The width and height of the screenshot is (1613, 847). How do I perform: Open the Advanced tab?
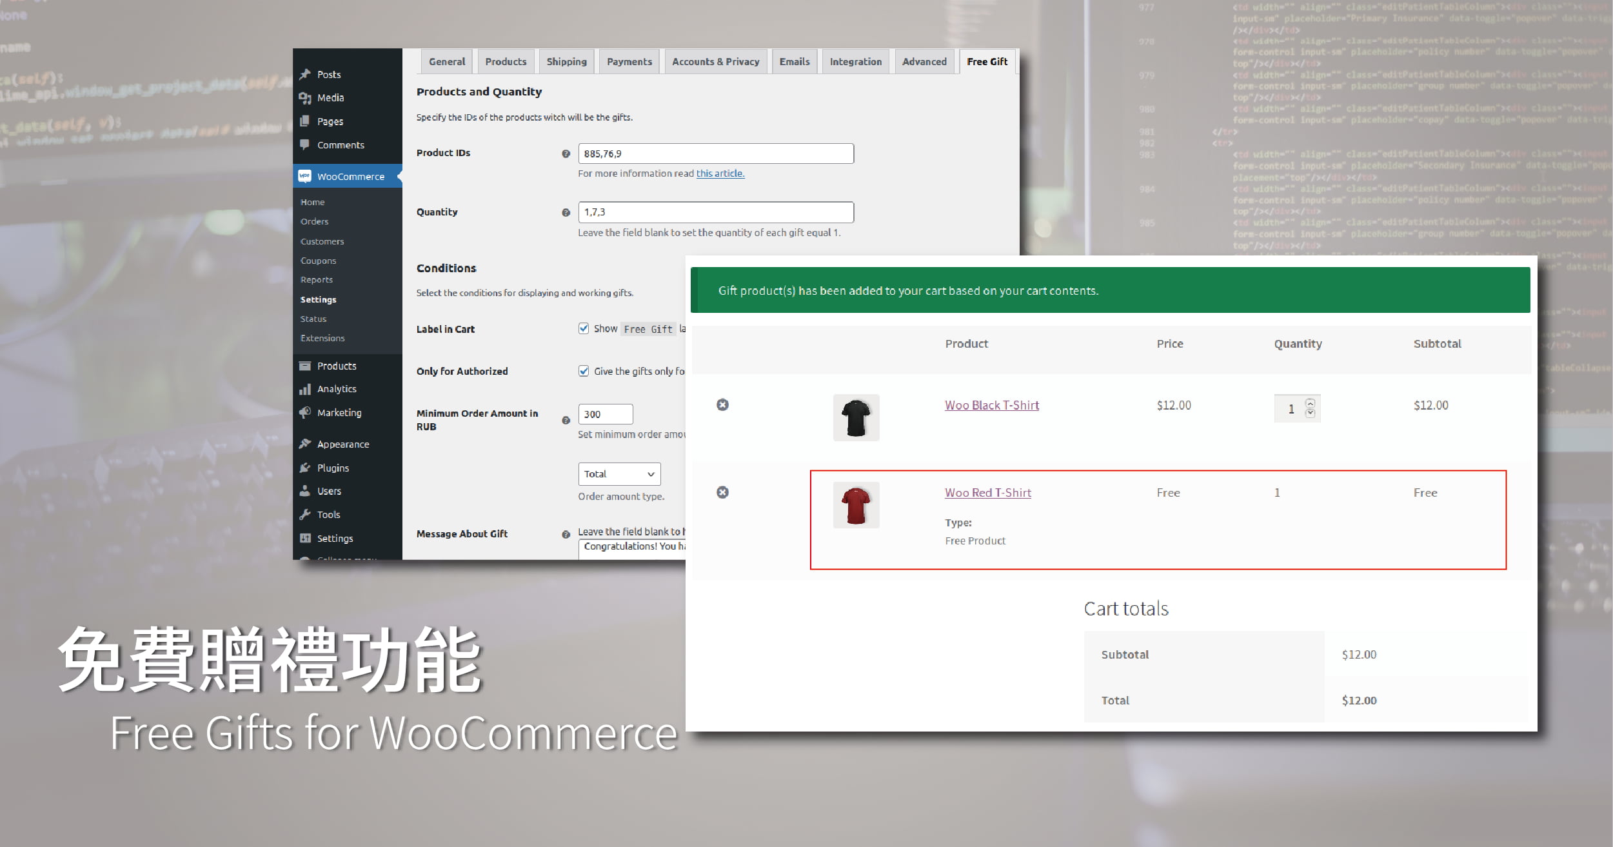point(924,62)
